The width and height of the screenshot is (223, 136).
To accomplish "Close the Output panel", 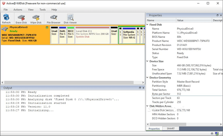I will pyautogui.click(x=143, y=88).
